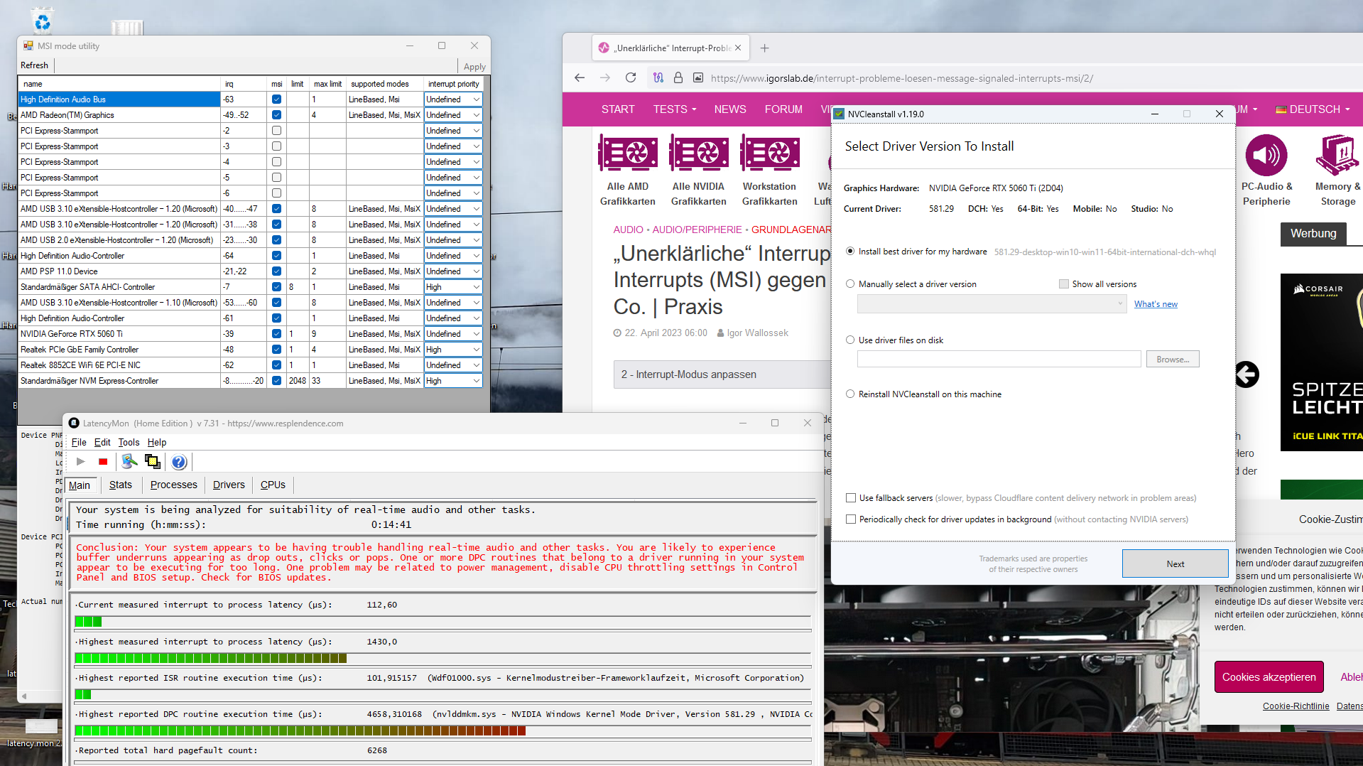1363x766 pixels.
Task: Toggle MSI checkbox for NVIDIA GeForce RTX 5060 Ti
Action: [x=277, y=334]
